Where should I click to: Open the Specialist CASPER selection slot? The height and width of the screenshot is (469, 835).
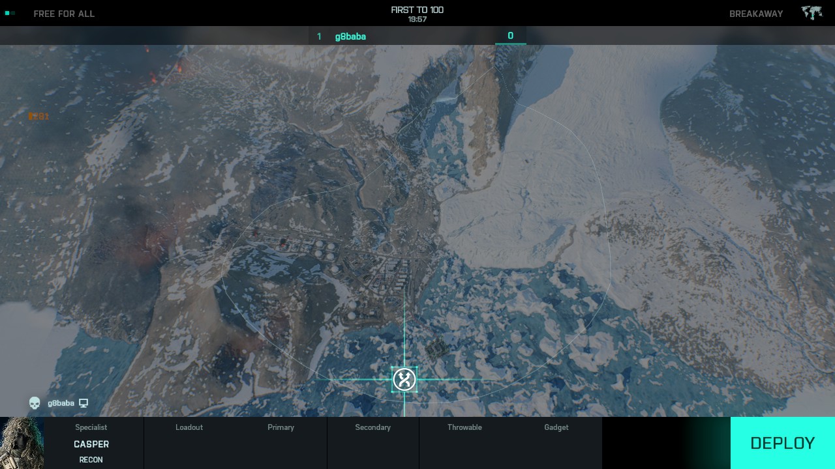[x=91, y=443]
